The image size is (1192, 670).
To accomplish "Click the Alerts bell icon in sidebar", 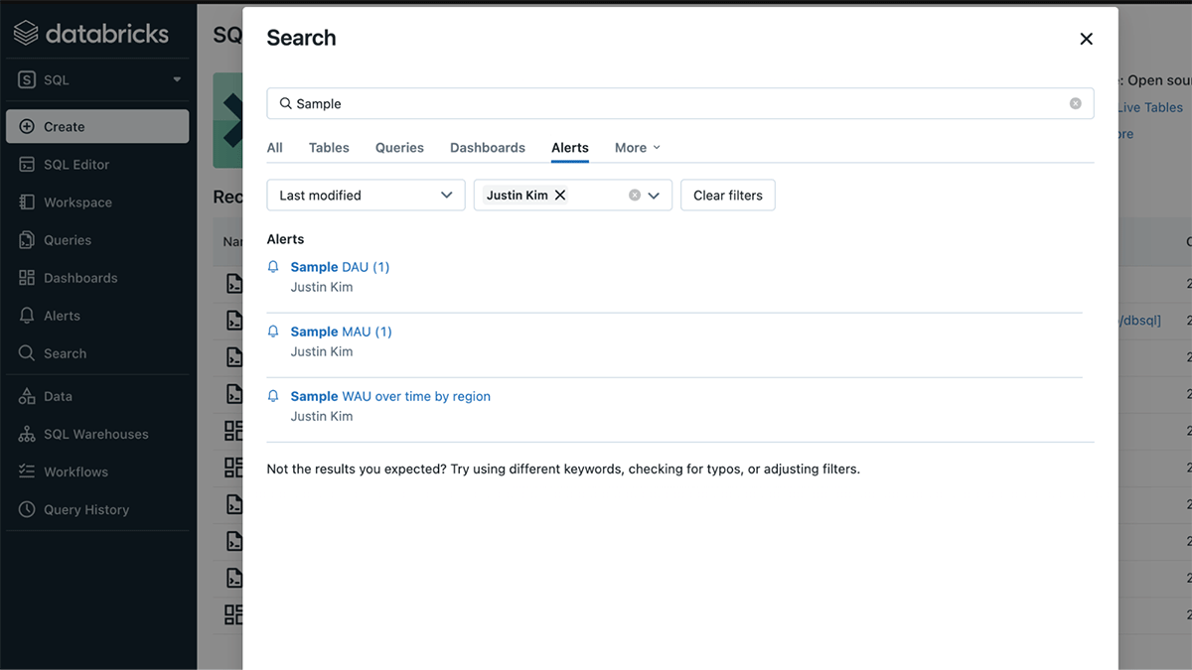I will (x=27, y=316).
